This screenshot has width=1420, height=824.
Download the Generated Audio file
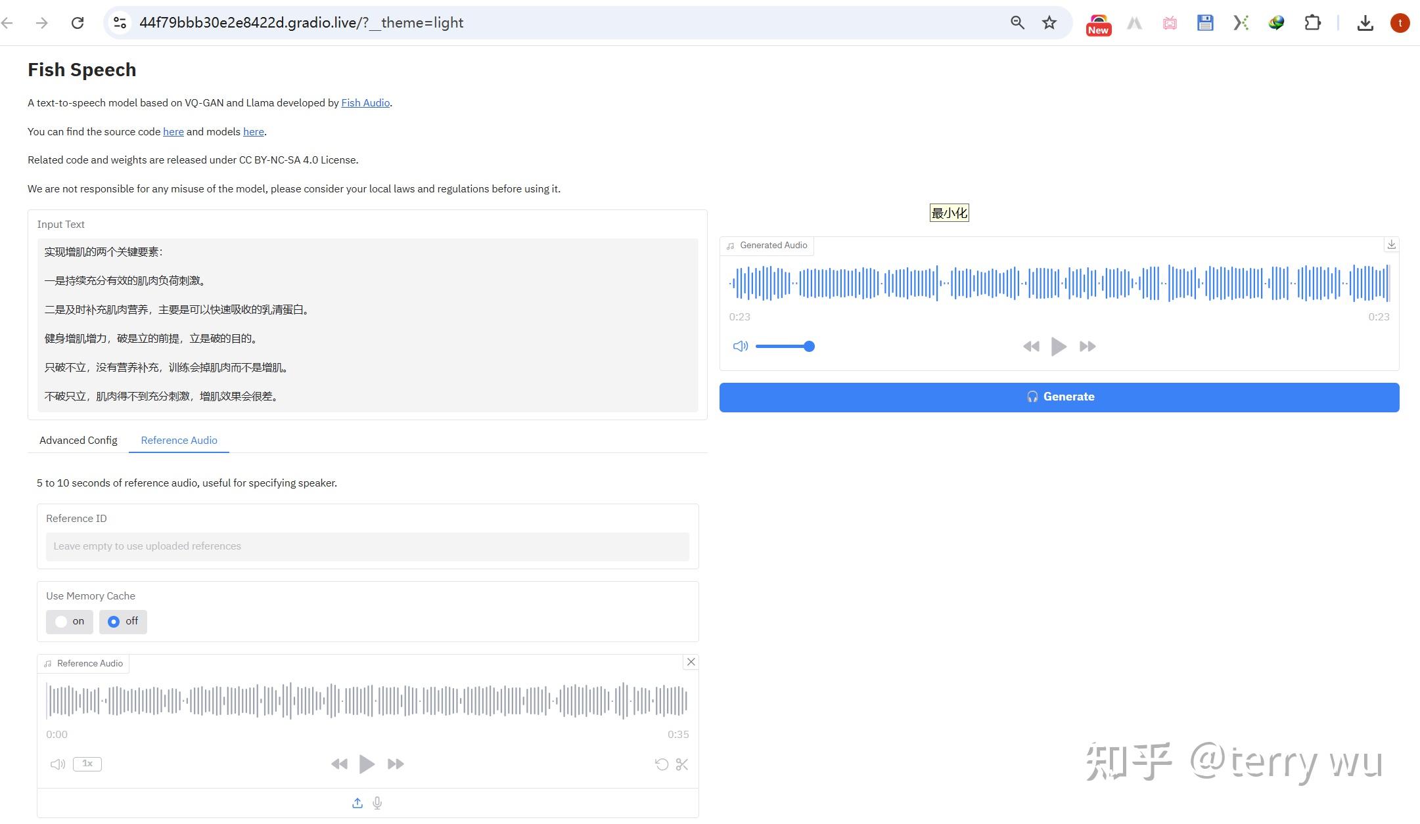1391,244
